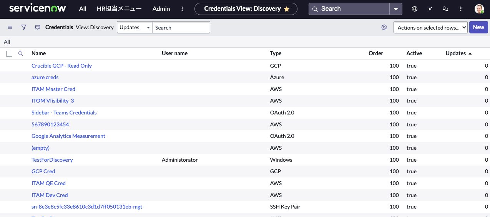Click the New button
490x217 pixels.
click(x=478, y=27)
